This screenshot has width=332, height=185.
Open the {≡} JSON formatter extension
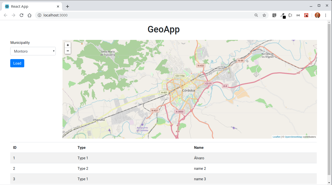click(298, 15)
